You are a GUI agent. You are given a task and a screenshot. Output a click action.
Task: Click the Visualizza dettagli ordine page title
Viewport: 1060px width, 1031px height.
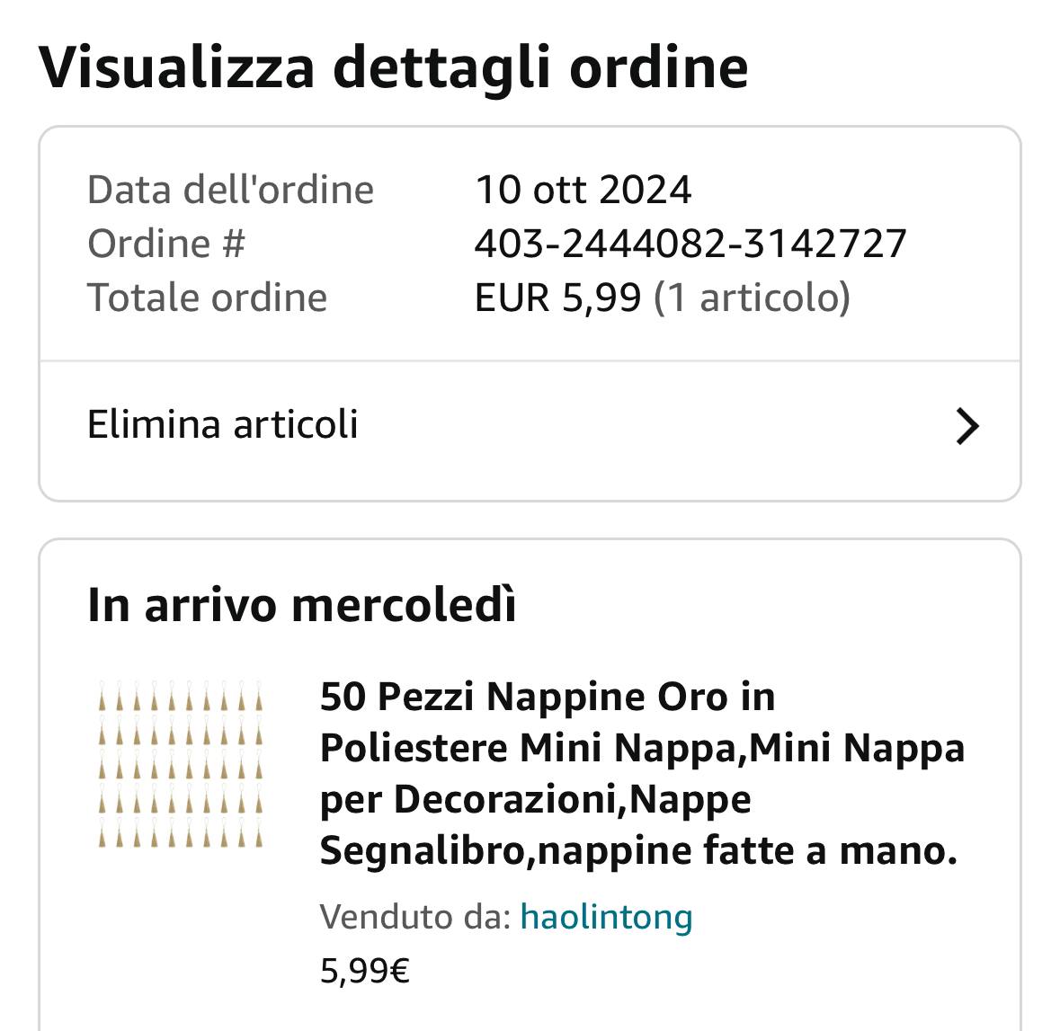click(393, 67)
